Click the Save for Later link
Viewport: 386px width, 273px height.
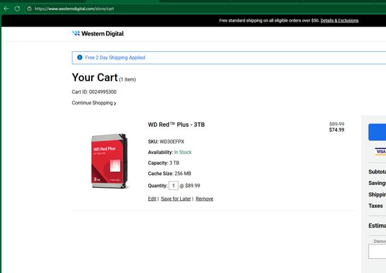(176, 199)
